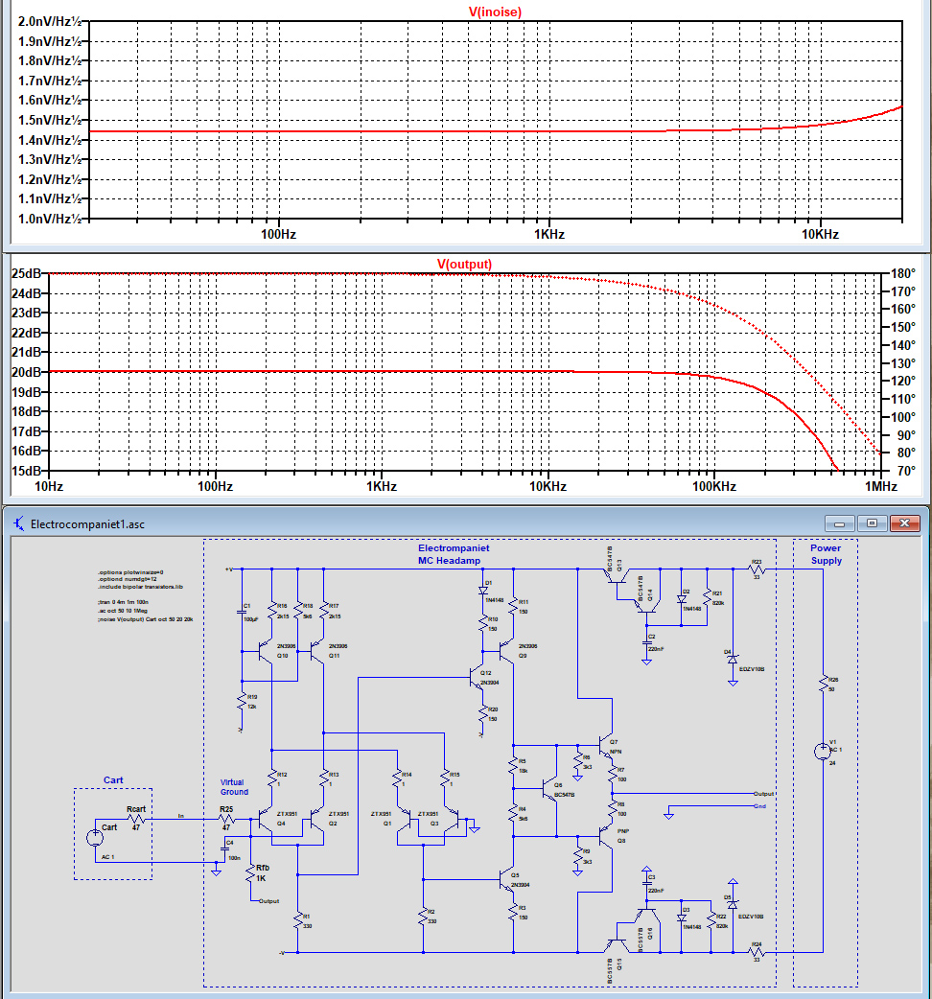This screenshot has height=999, width=932.
Task: Click the 100KHz frequency axis label
Action: [714, 487]
